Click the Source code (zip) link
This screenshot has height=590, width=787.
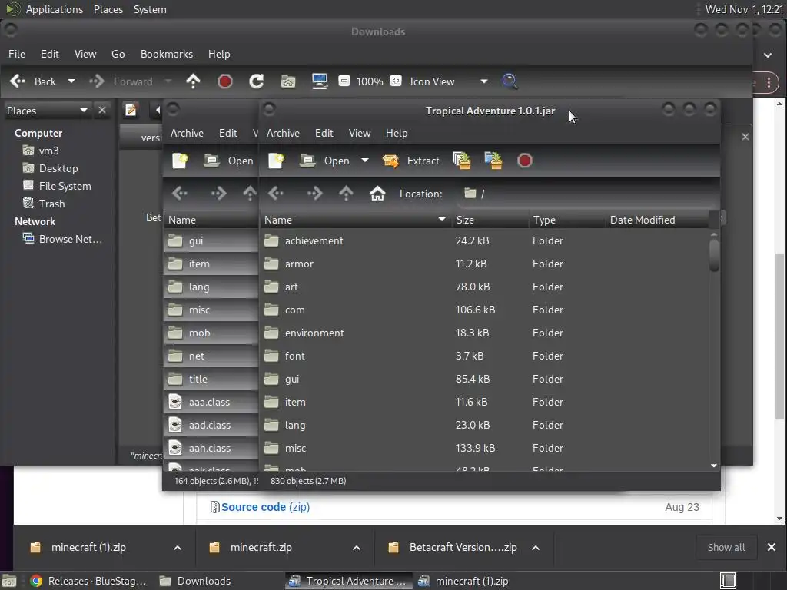pyautogui.click(x=265, y=507)
